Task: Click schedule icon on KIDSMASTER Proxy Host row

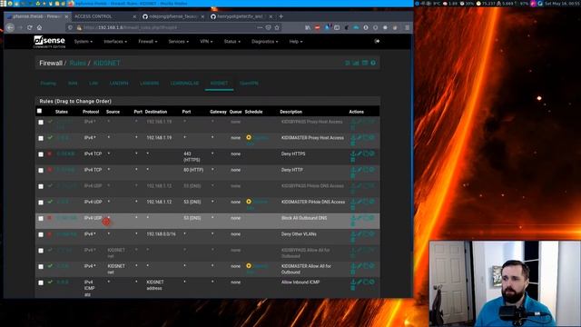Action: pos(249,137)
